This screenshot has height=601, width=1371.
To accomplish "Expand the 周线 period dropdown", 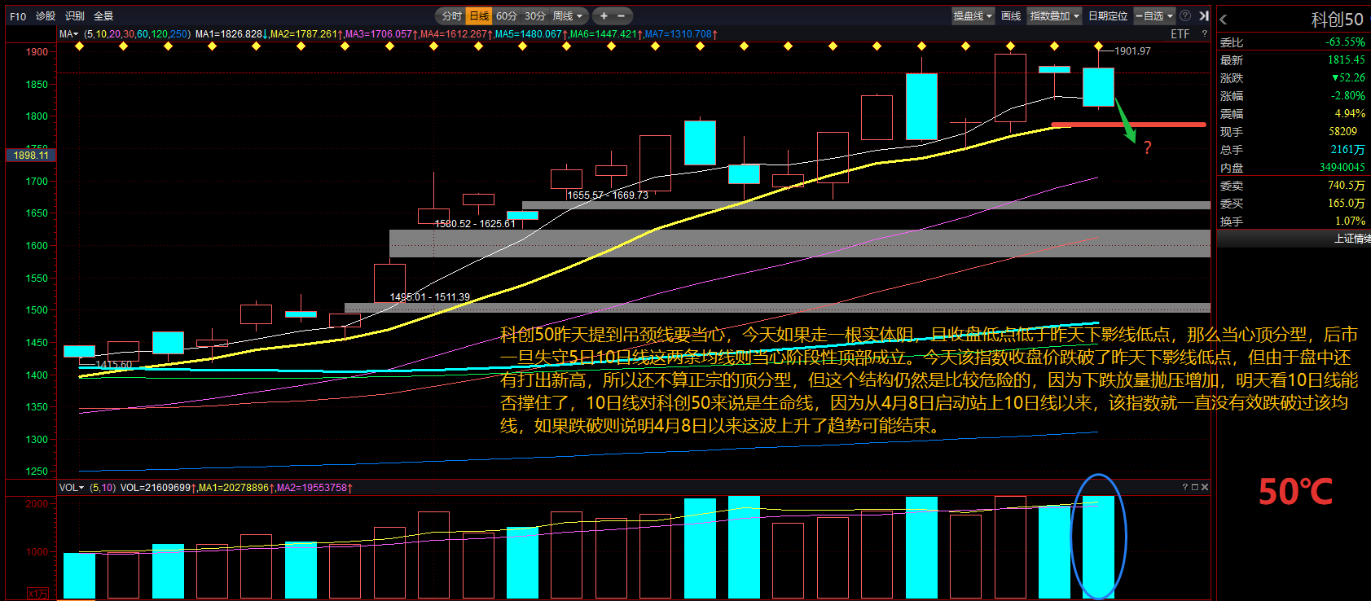I will (x=569, y=16).
